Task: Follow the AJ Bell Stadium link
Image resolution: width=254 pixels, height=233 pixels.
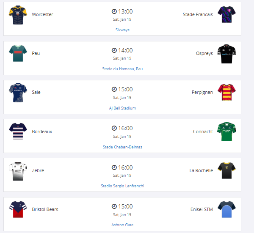Action: point(122,108)
